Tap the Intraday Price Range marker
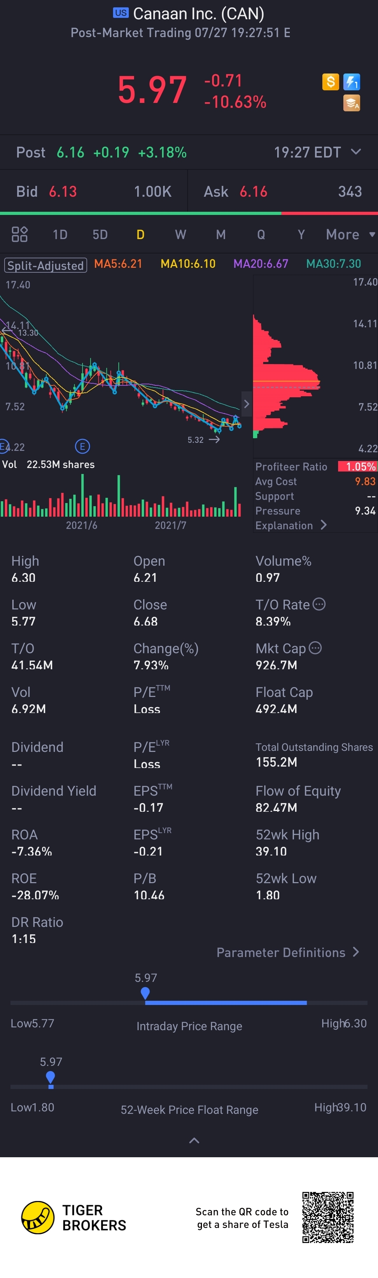The width and height of the screenshot is (378, 1278). pyautogui.click(x=145, y=993)
